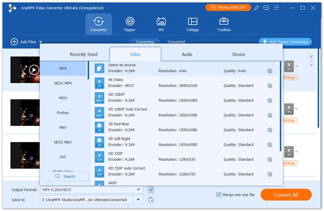Viewport: 324px width, 211px height.
Task: Choose the 3D Left-Right preset row
Action: coord(186,142)
